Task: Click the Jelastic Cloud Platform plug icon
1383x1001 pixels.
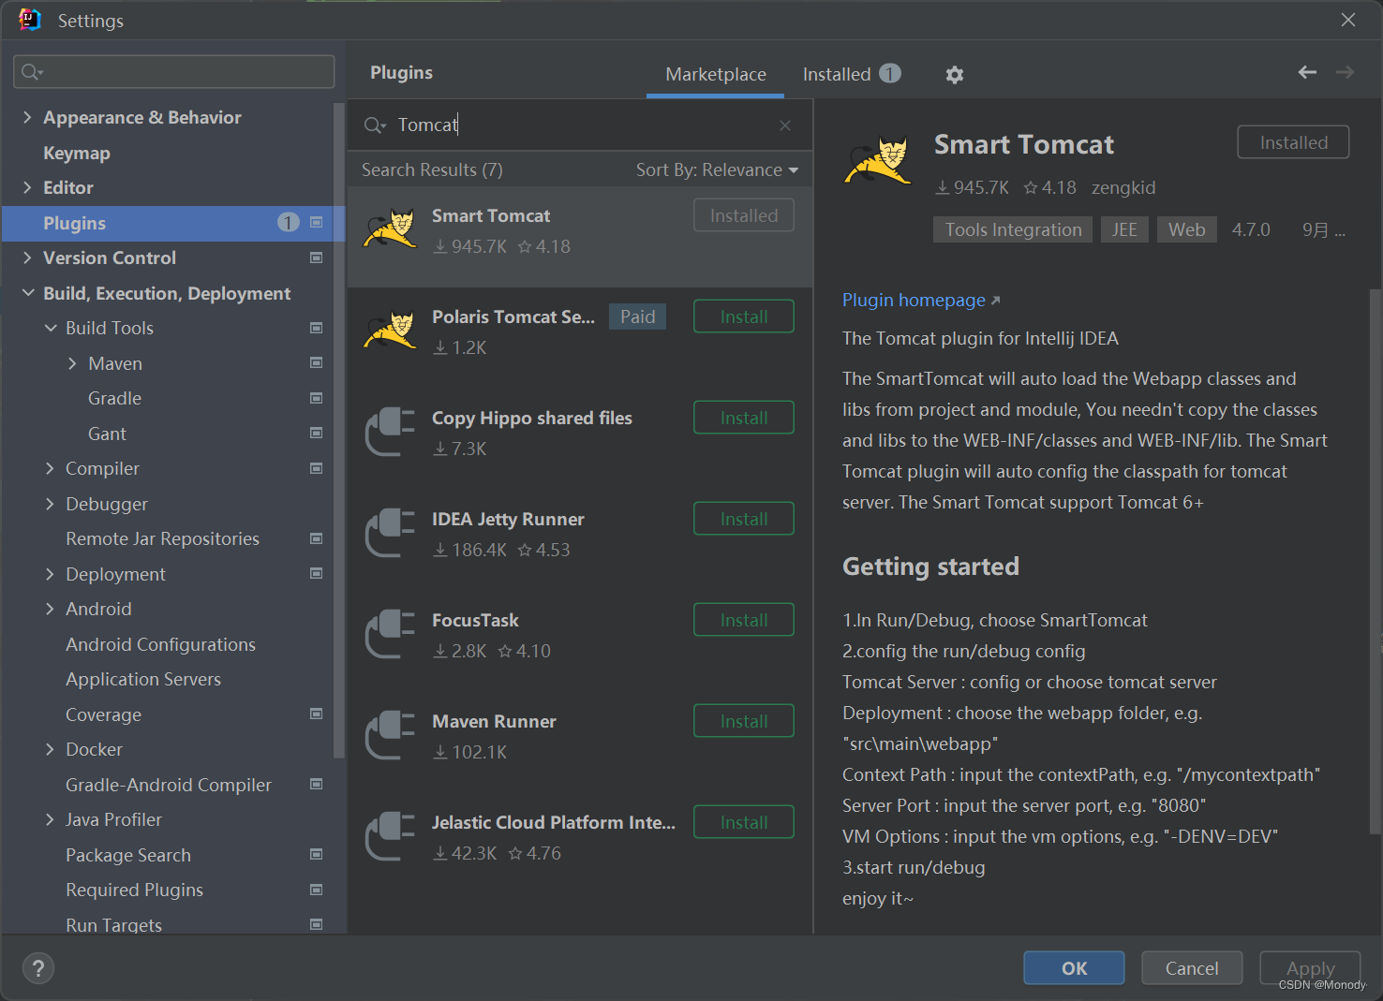Action: 390,836
